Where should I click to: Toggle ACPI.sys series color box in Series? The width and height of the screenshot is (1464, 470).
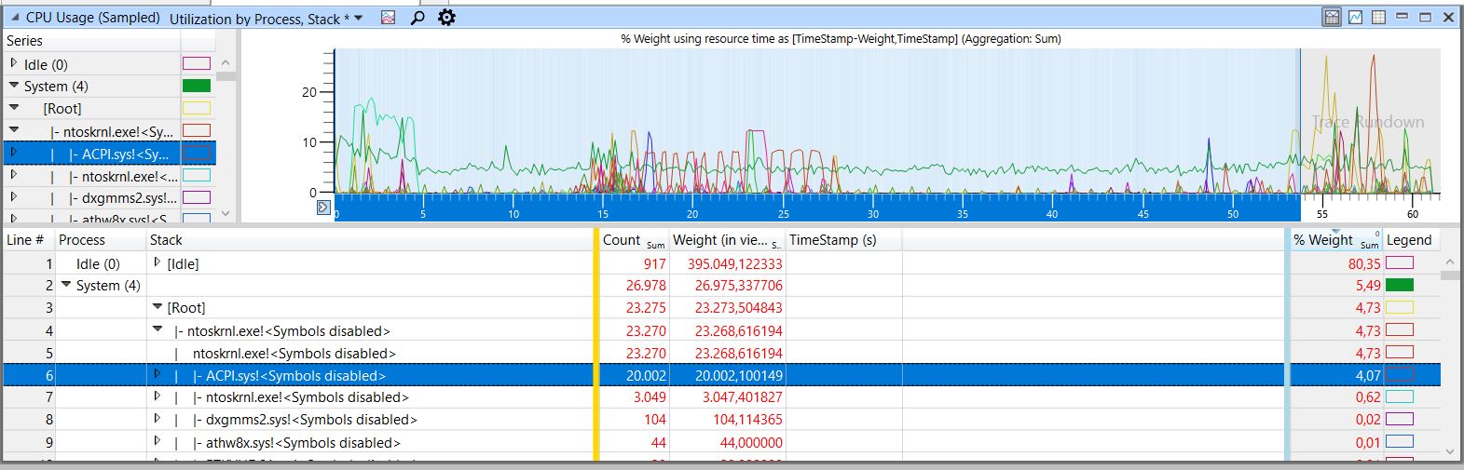pos(197,153)
